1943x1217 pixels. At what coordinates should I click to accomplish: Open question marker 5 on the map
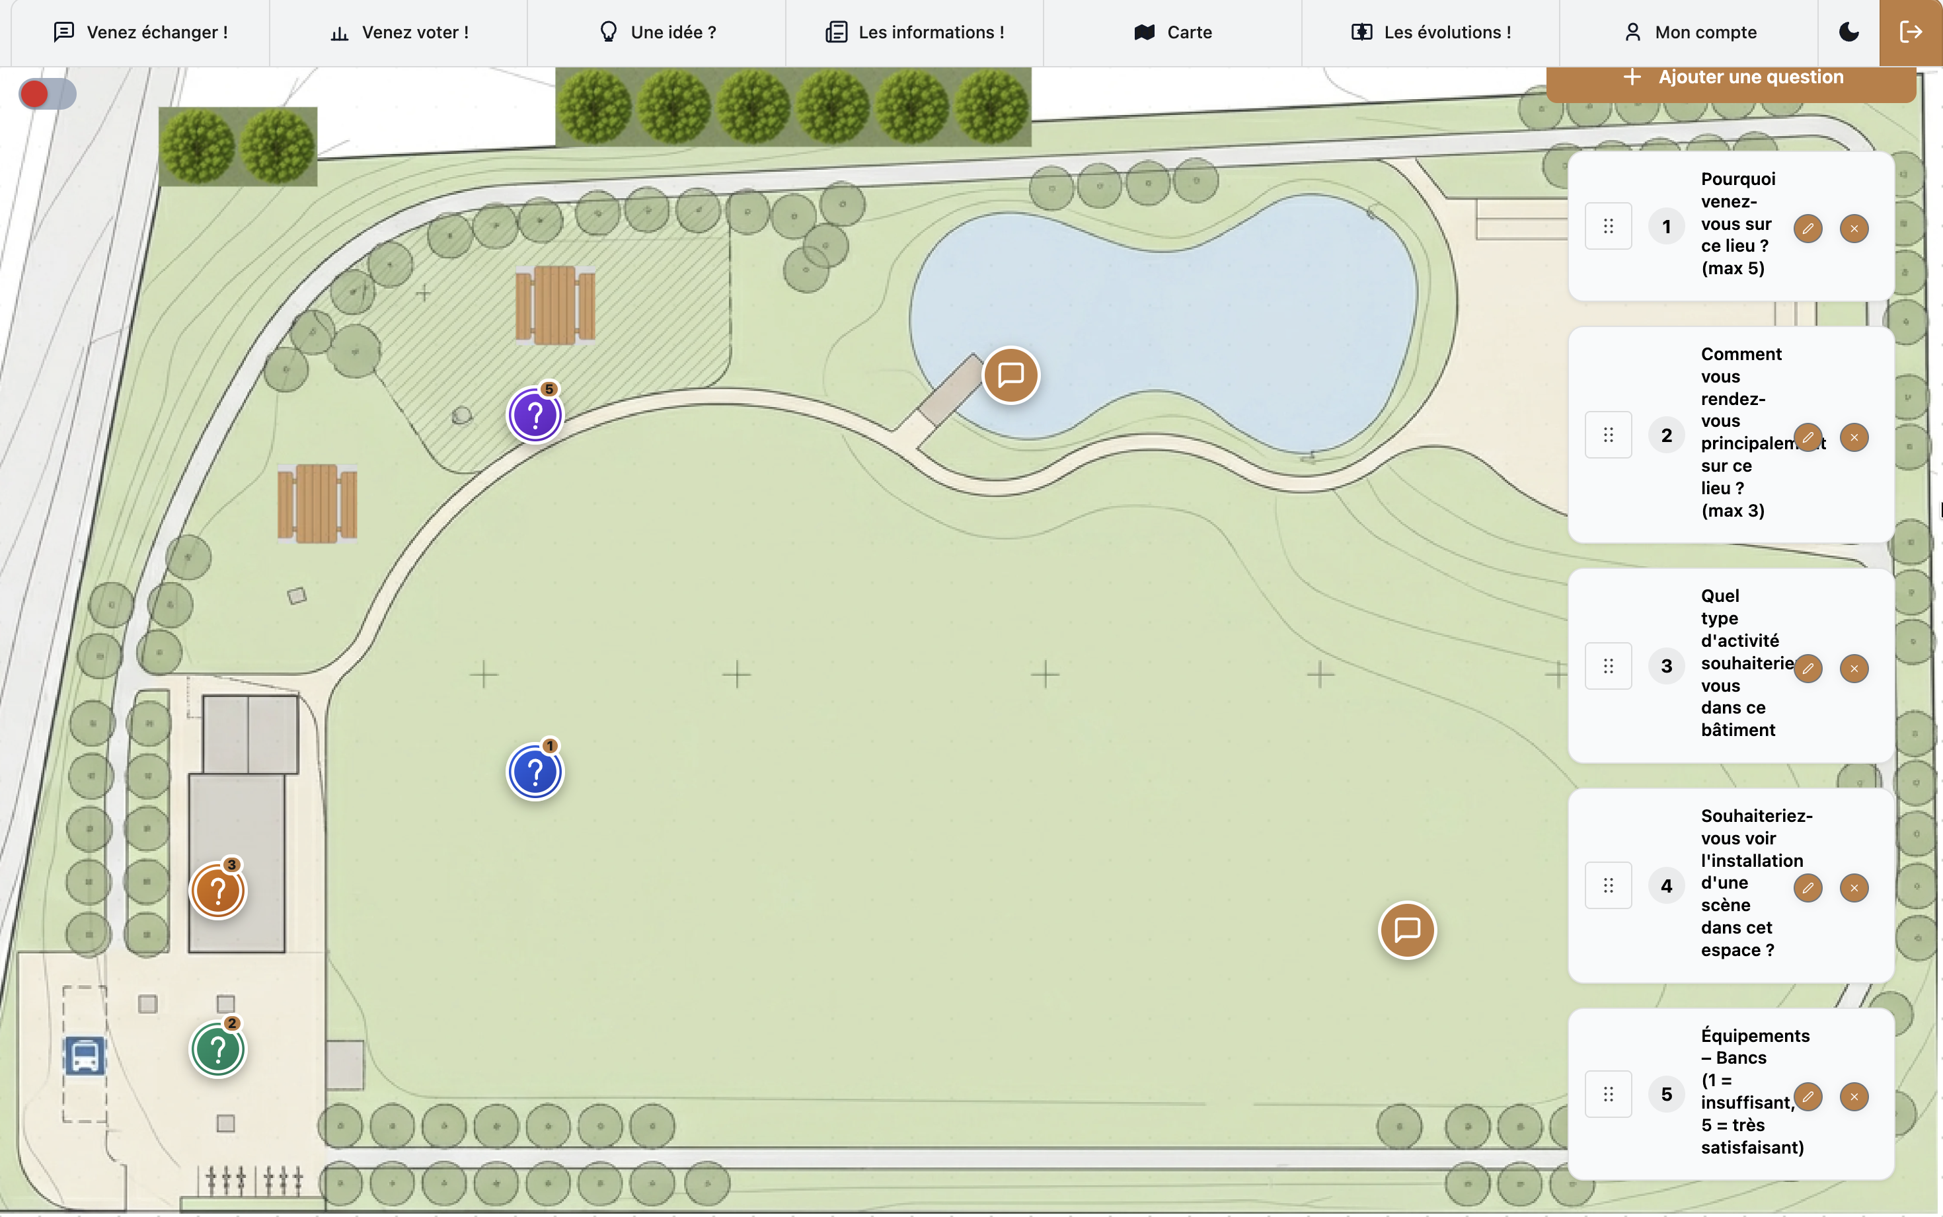click(x=535, y=416)
